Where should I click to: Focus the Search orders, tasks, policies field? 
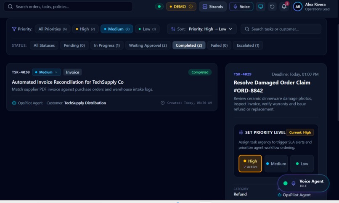[68, 6]
